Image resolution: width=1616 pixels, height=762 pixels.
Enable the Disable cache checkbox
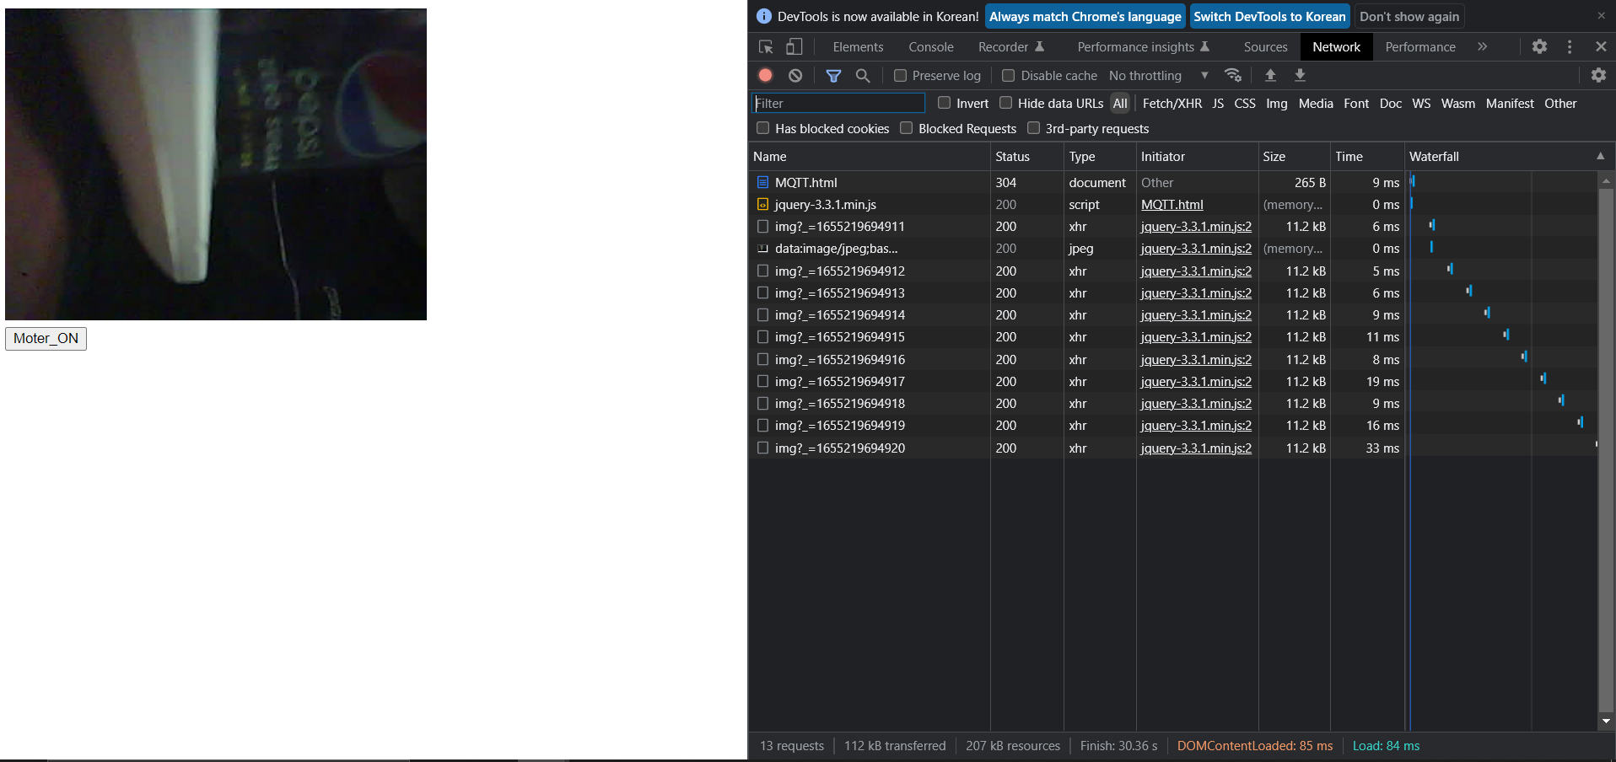1008,76
